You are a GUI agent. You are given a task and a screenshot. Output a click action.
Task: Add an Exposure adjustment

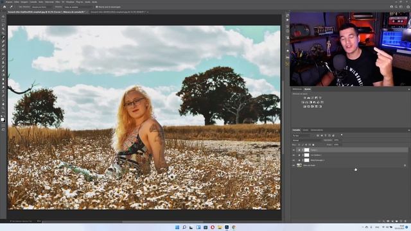pos(316,98)
